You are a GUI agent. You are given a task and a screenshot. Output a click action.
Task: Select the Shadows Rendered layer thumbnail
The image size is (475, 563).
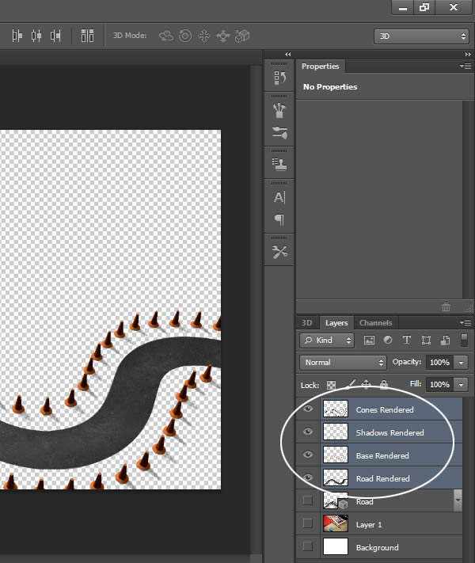[336, 432]
